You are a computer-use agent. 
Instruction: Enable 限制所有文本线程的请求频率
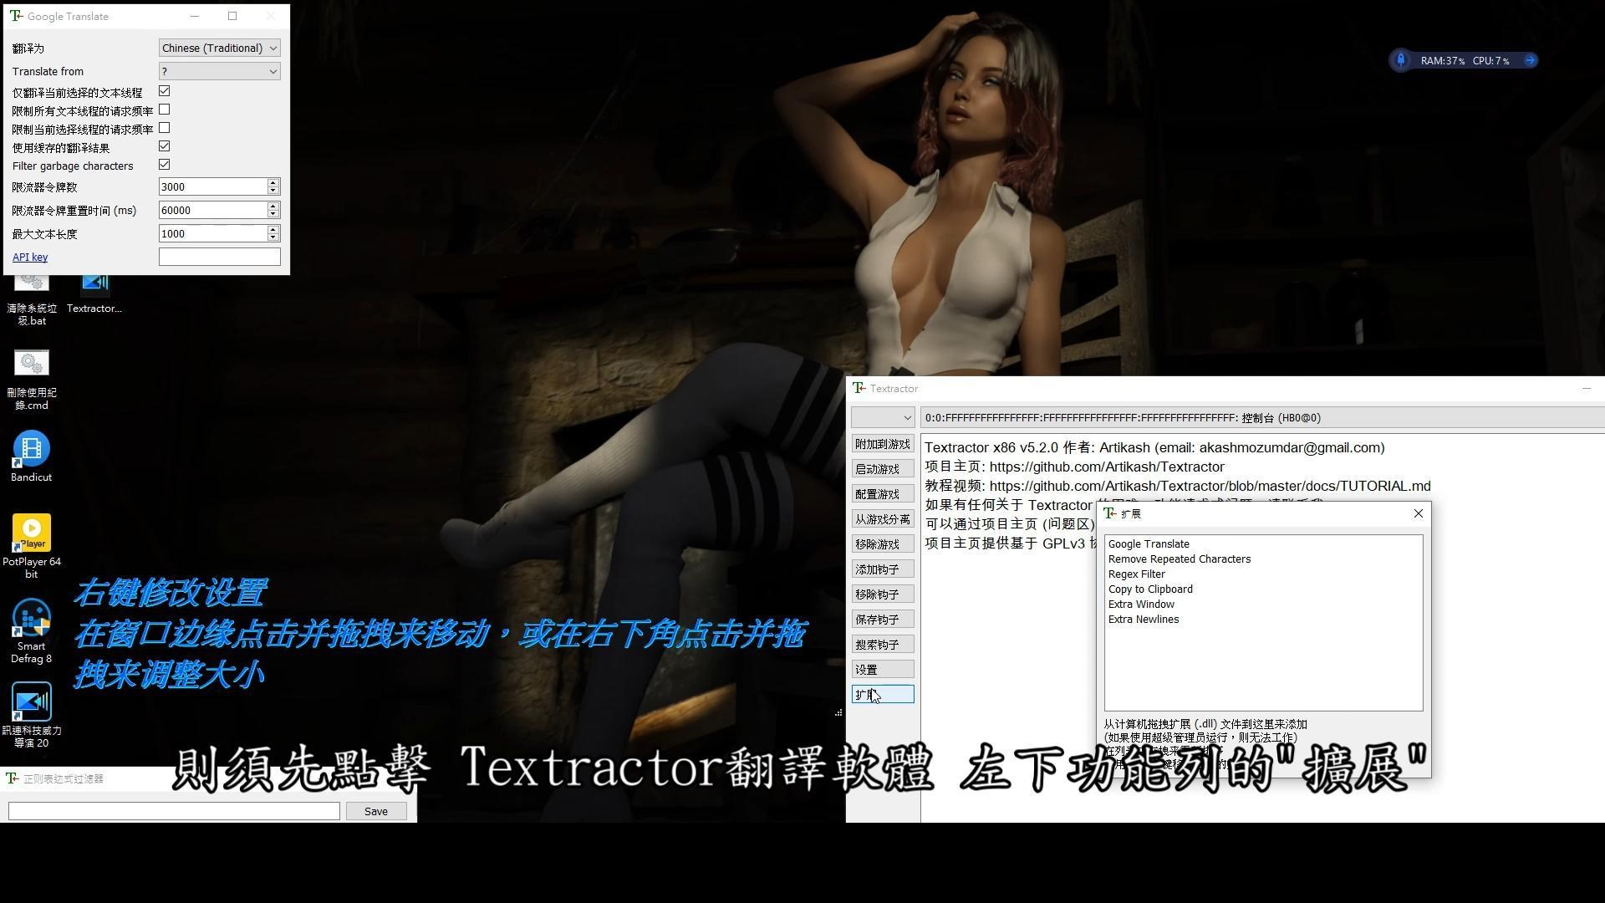[164, 110]
